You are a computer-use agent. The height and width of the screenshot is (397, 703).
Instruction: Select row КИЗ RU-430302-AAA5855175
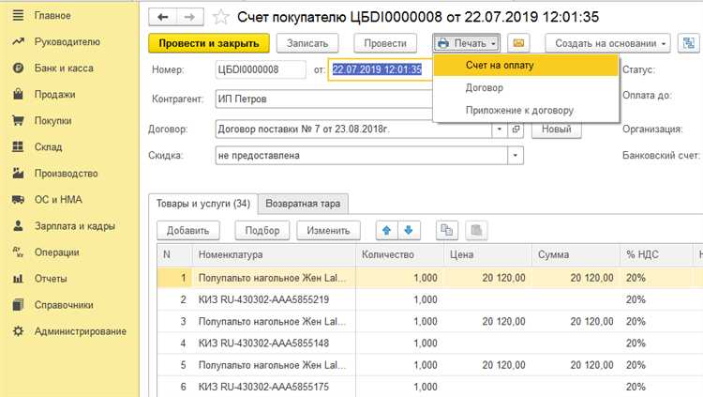point(263,387)
